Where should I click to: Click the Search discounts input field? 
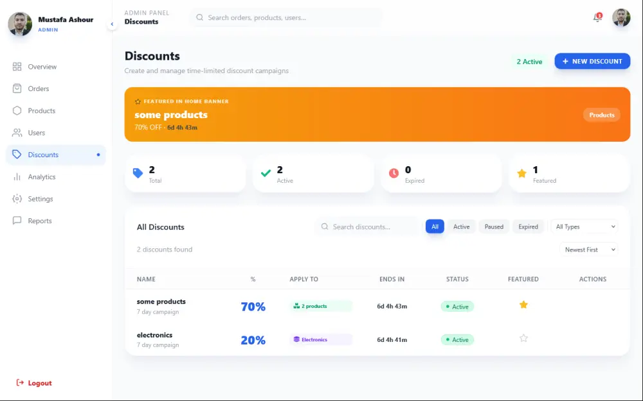(x=368, y=226)
